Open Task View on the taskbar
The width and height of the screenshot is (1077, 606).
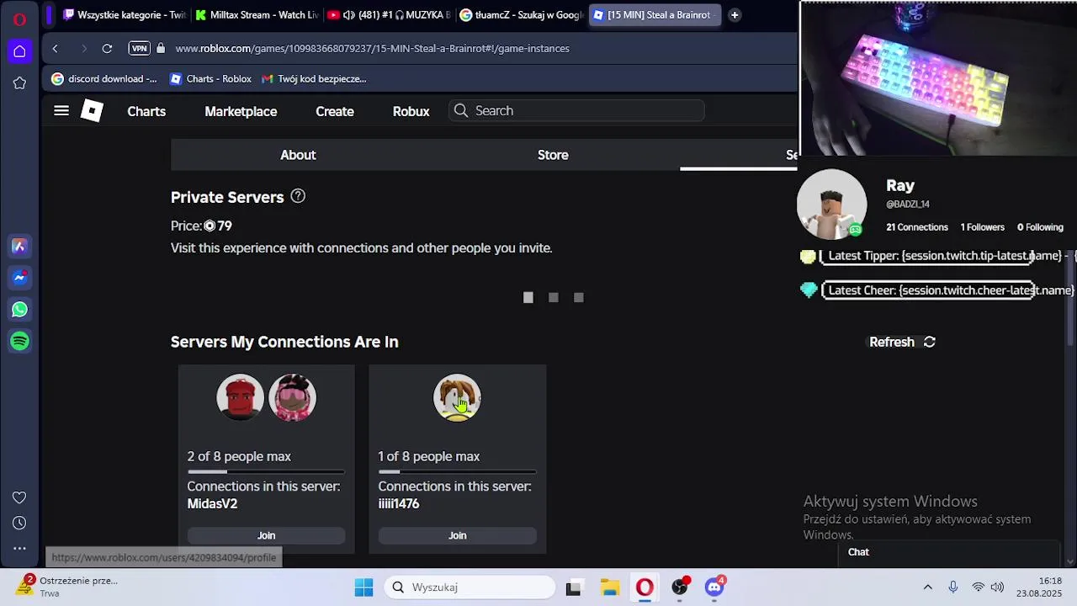point(573,587)
